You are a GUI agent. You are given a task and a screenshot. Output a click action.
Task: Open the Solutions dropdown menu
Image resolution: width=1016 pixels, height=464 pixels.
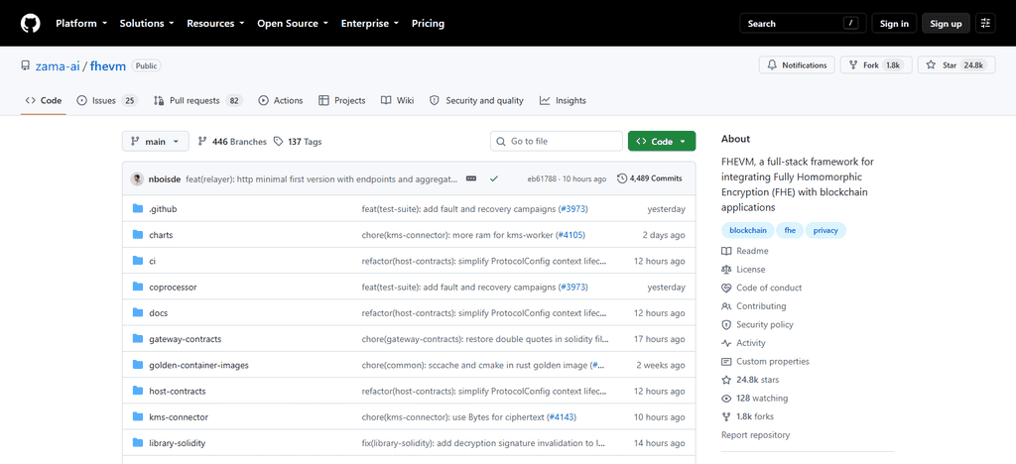[147, 23]
